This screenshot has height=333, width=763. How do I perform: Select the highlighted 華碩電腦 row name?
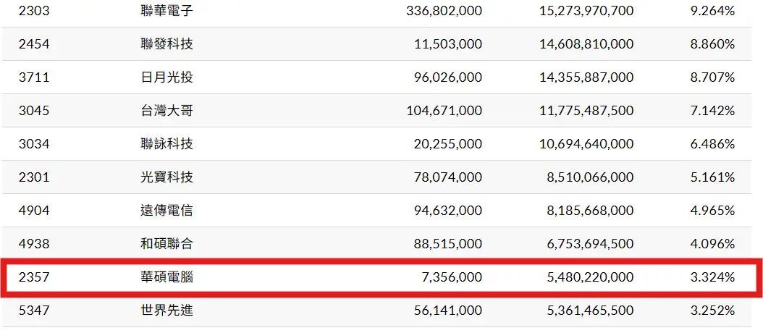coord(167,277)
